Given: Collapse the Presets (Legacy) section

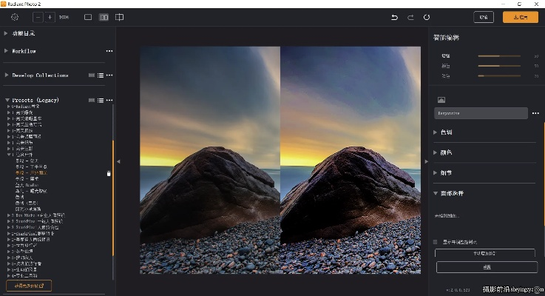Looking at the screenshot, I should 6,100.
